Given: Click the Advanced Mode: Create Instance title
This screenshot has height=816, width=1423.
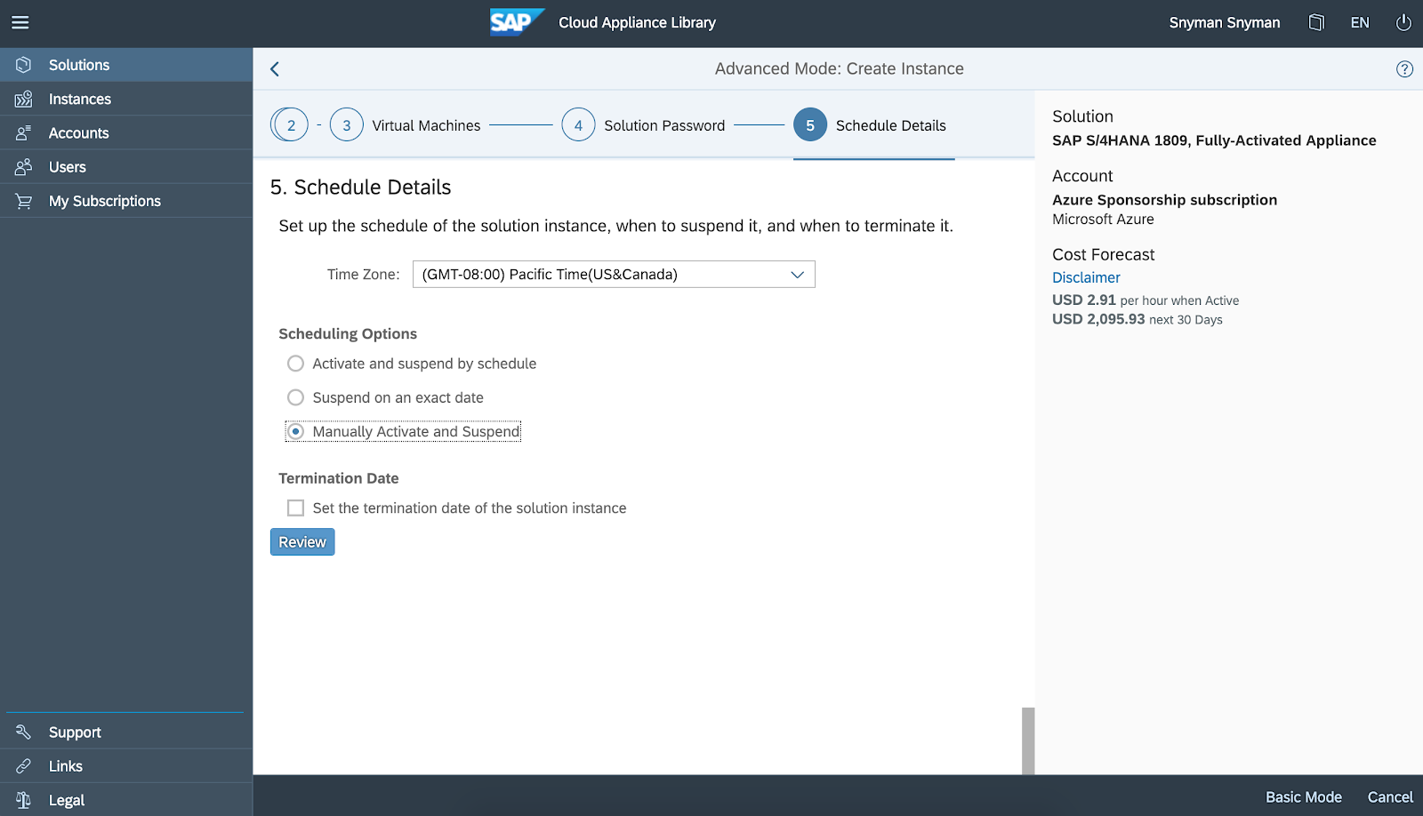Looking at the screenshot, I should (840, 69).
